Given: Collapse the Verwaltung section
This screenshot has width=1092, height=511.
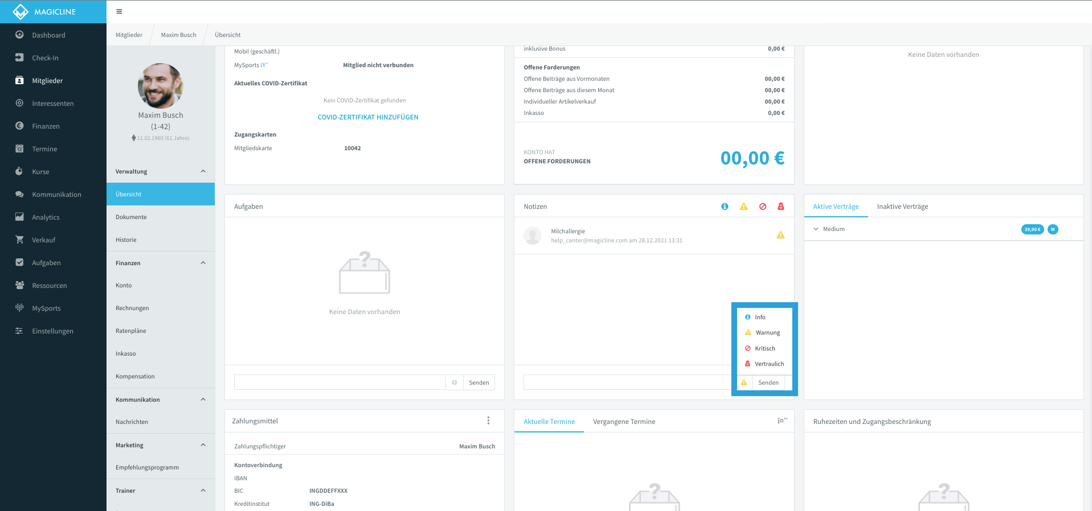Looking at the screenshot, I should pos(203,171).
